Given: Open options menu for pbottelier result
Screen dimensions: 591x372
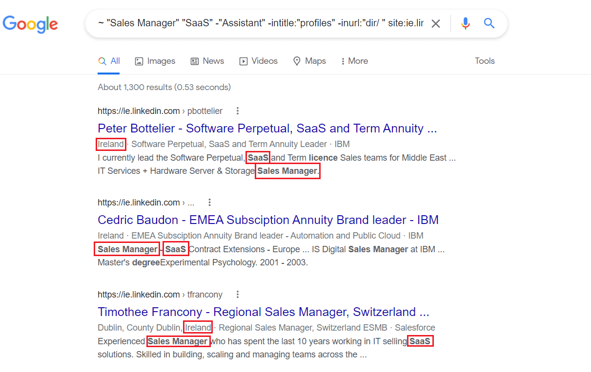Looking at the screenshot, I should pyautogui.click(x=238, y=111).
